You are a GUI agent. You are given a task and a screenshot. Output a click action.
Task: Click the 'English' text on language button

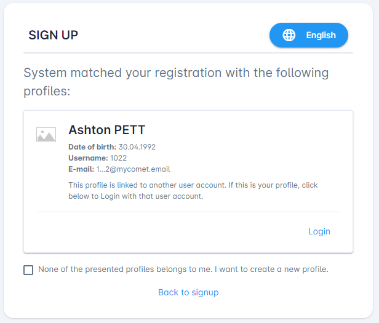pos(321,35)
